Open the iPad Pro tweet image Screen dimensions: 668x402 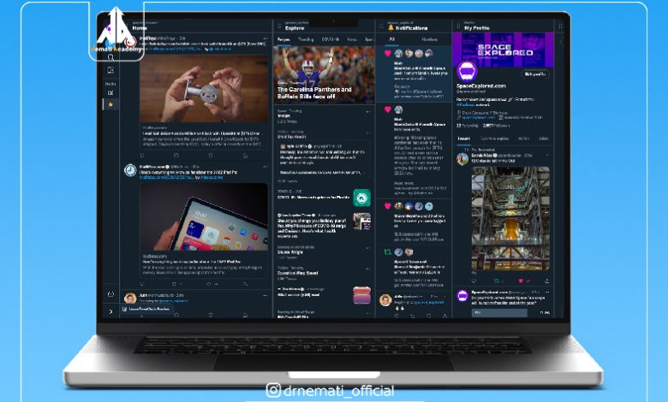pyautogui.click(x=204, y=217)
